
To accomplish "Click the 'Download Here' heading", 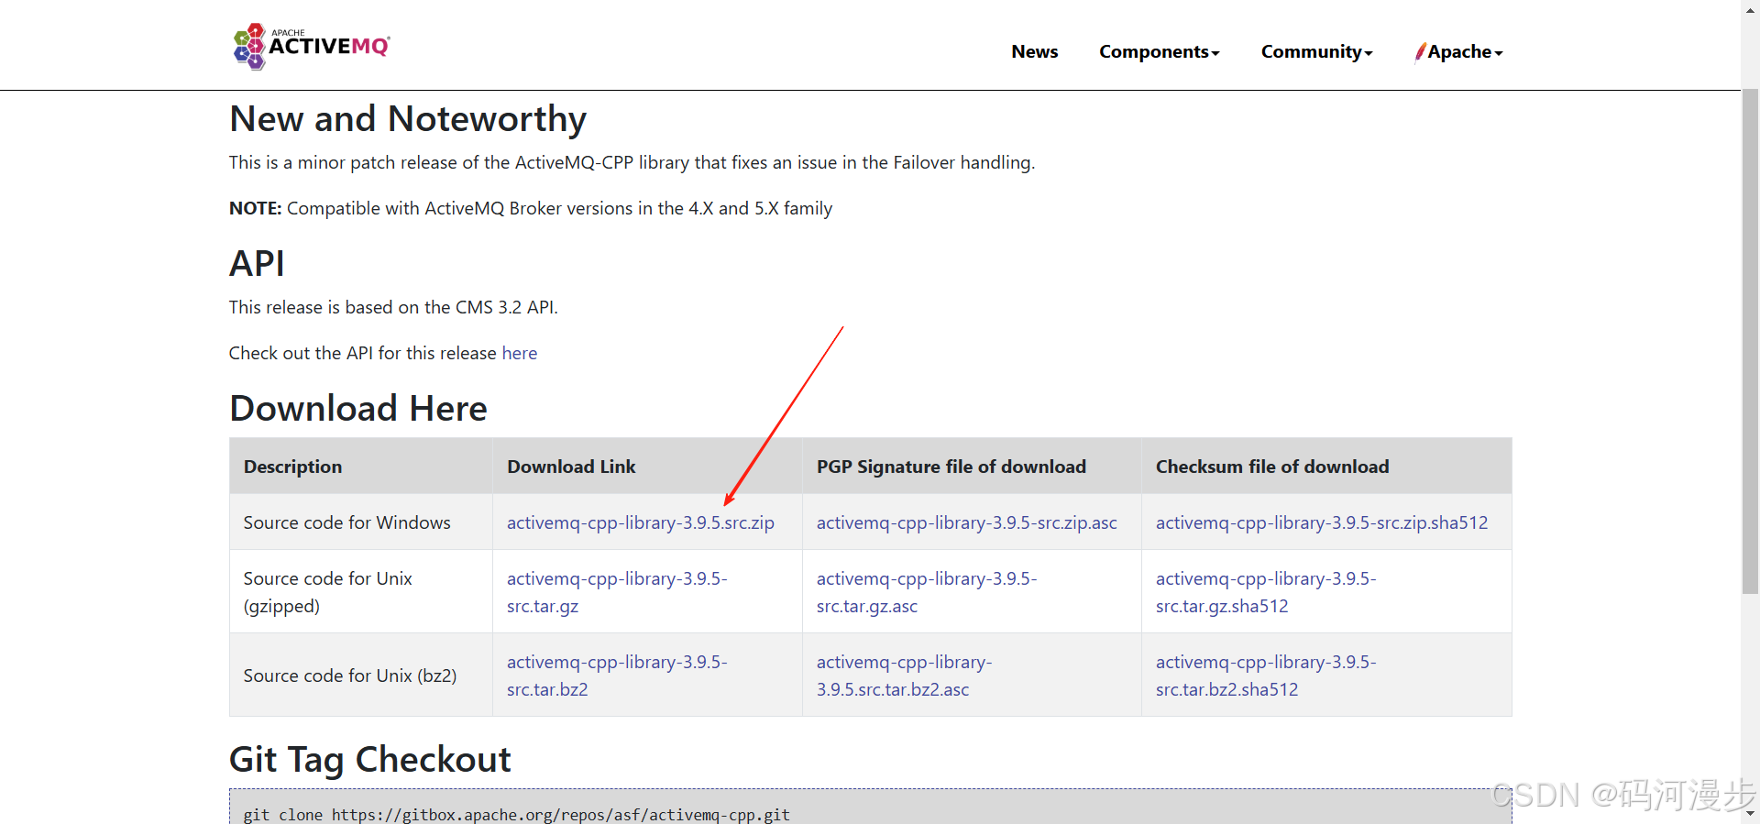I will click(358, 409).
